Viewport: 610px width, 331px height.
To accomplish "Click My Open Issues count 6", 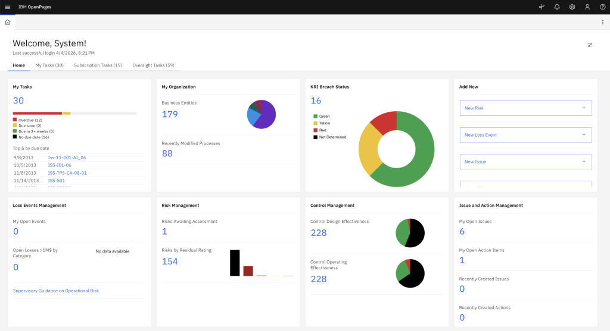I will (462, 232).
